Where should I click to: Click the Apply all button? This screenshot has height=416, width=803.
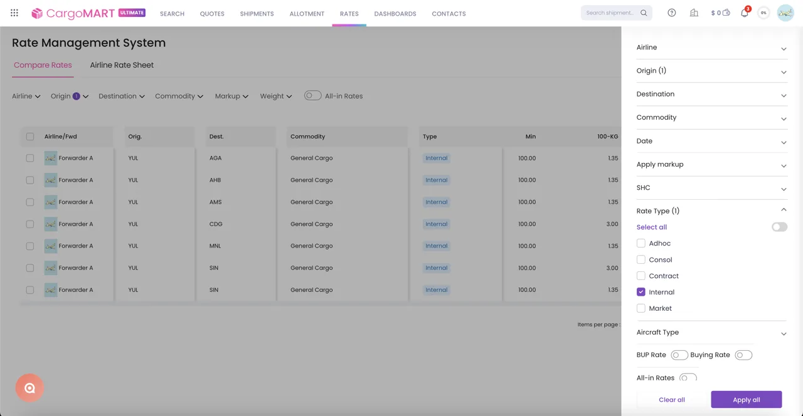click(746, 400)
